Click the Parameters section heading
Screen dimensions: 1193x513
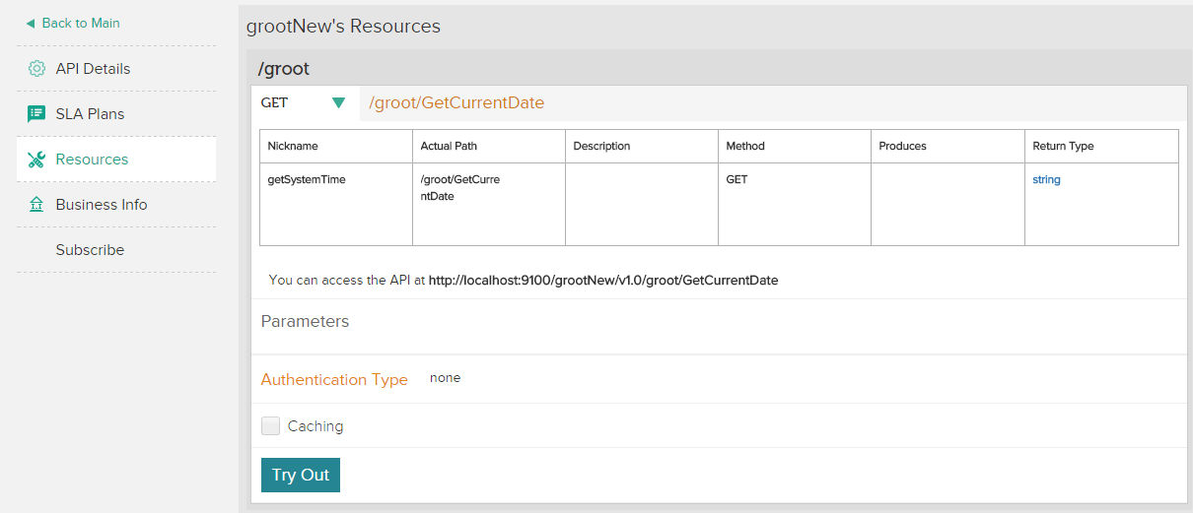tap(305, 321)
